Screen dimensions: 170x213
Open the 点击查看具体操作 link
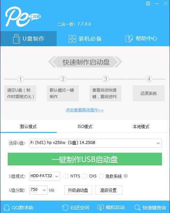coord(85,110)
